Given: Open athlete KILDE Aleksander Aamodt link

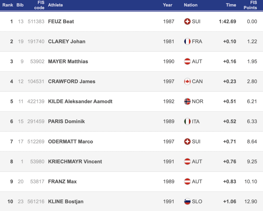Looking at the screenshot, I should tap(80, 102).
